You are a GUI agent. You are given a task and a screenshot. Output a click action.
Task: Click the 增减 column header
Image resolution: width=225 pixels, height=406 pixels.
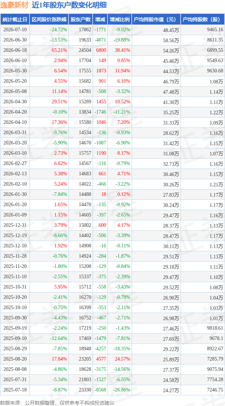pos(100,20)
